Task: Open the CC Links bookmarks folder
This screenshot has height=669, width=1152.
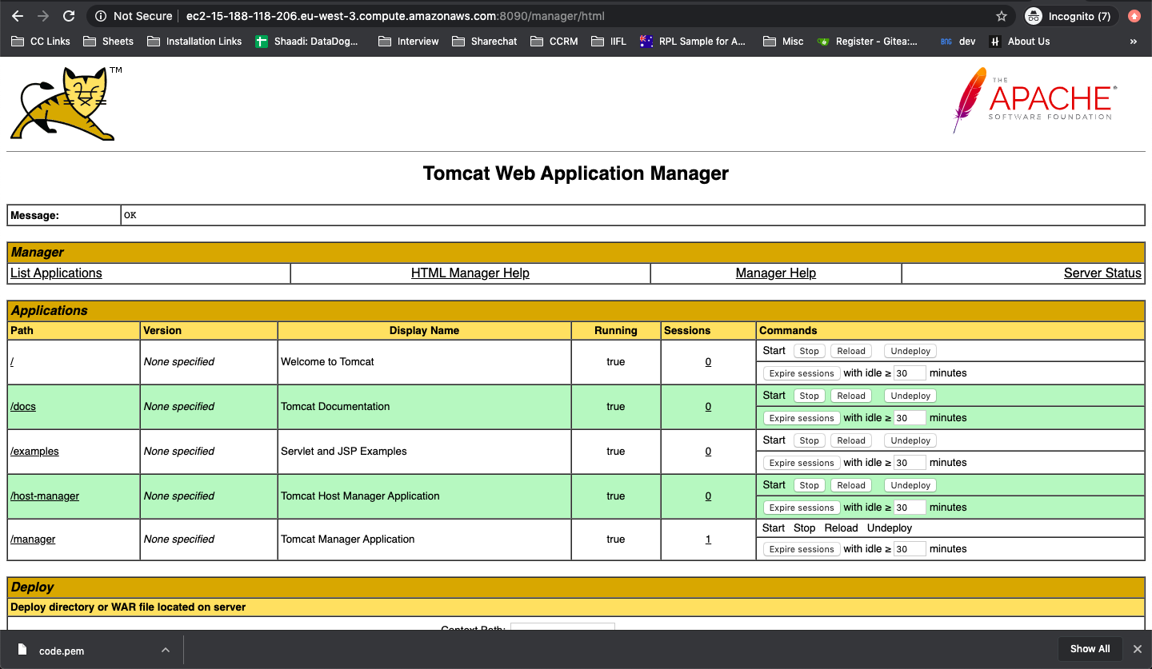Action: point(40,41)
